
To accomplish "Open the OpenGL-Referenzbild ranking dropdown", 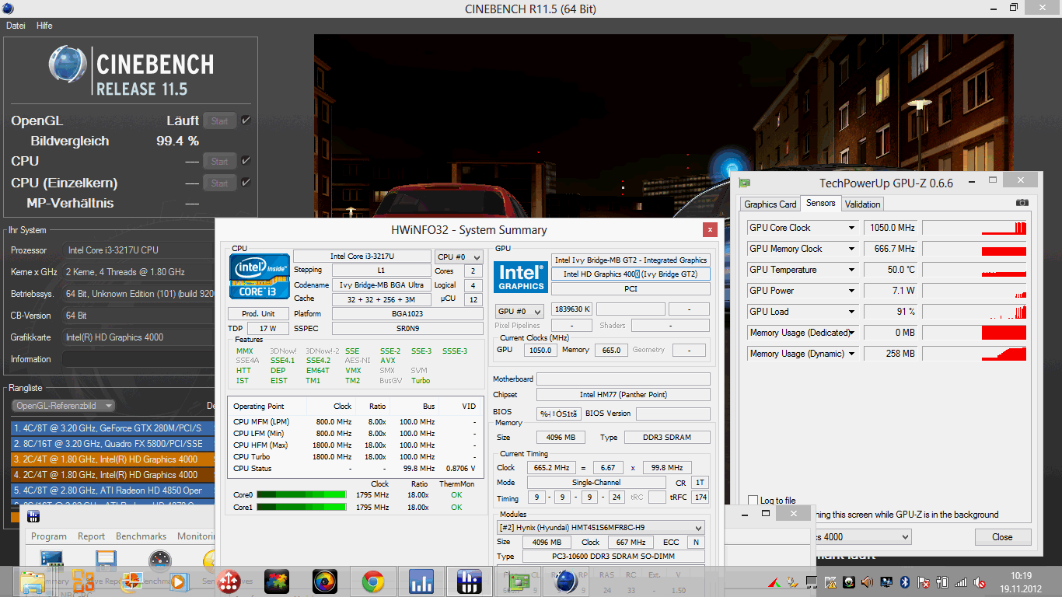I will 64,406.
